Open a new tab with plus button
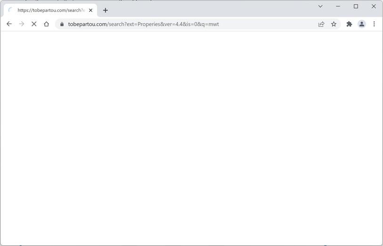 [105, 10]
